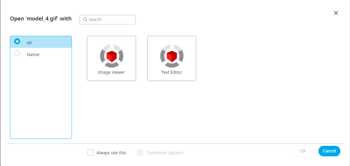Select the Native radio button
The height and width of the screenshot is (166, 350).
pyautogui.click(x=17, y=53)
